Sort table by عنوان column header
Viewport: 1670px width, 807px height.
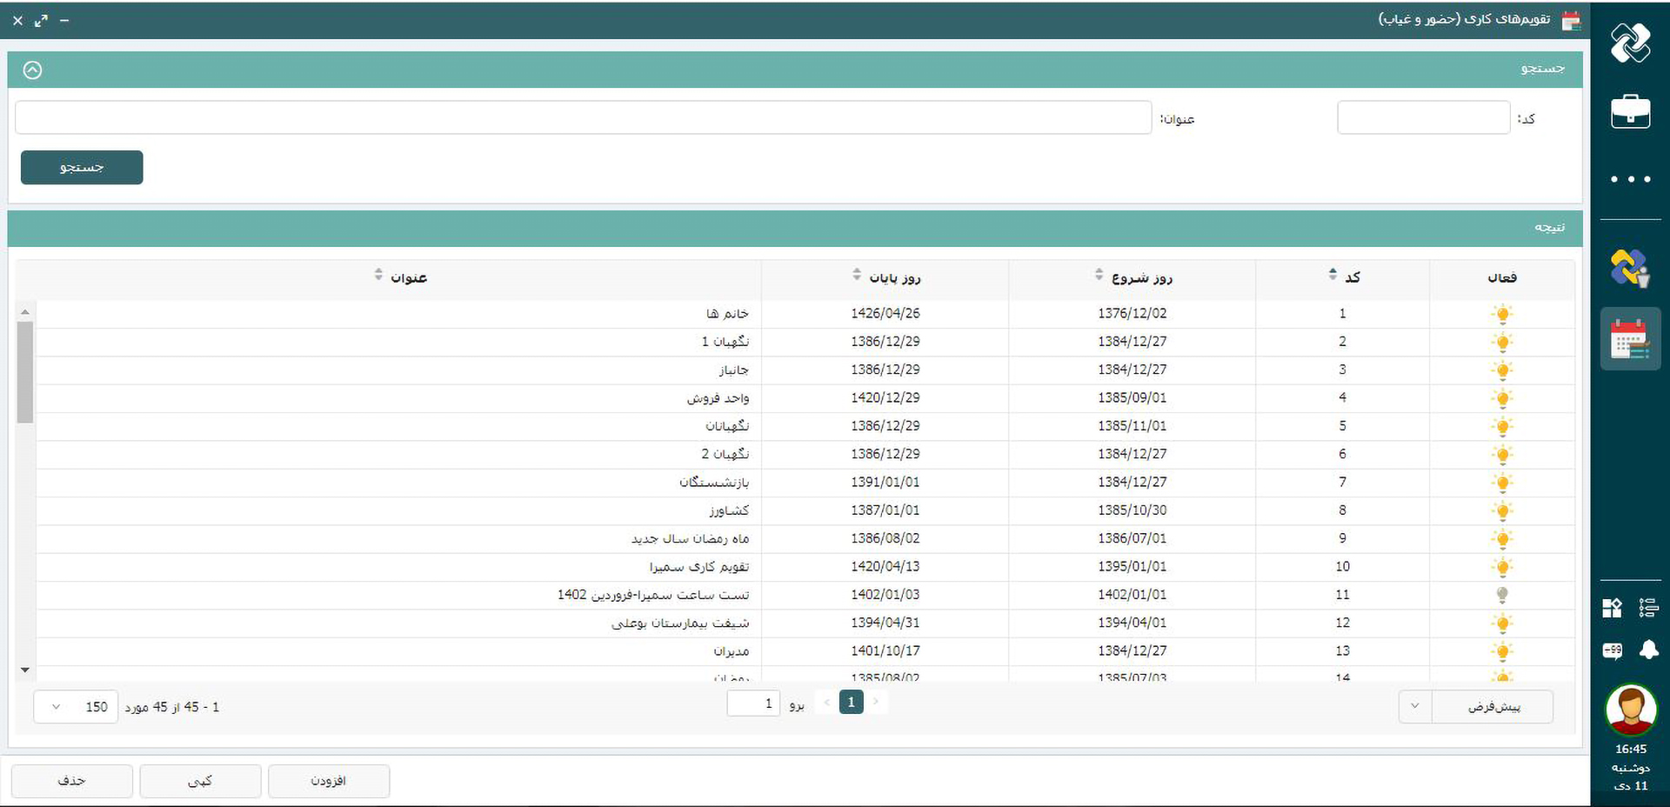tap(407, 277)
